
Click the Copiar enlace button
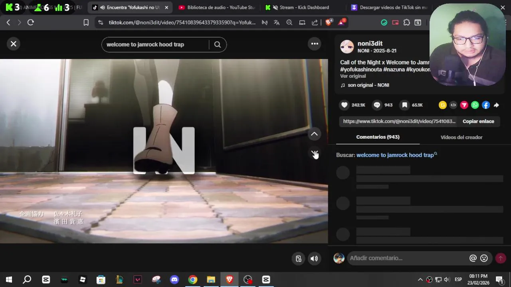coord(478,121)
